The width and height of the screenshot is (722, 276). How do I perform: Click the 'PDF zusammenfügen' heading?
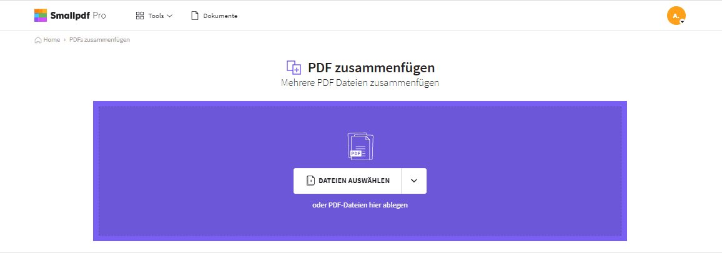(372, 68)
